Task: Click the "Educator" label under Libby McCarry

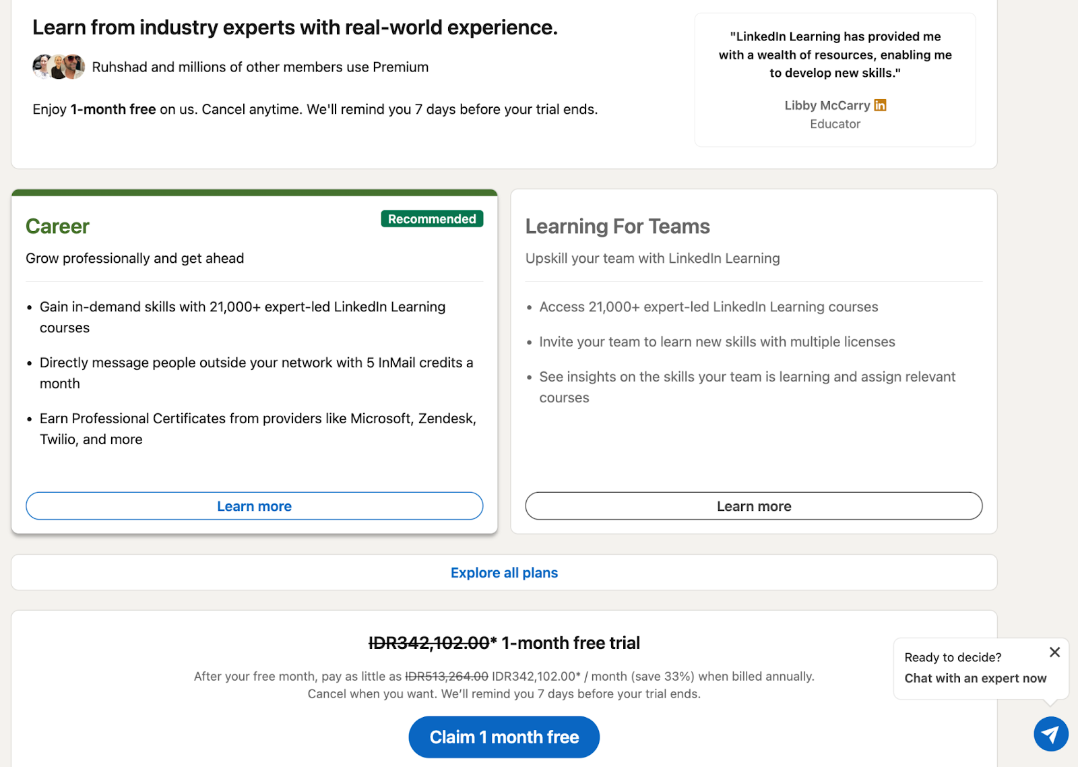Action: 835,124
